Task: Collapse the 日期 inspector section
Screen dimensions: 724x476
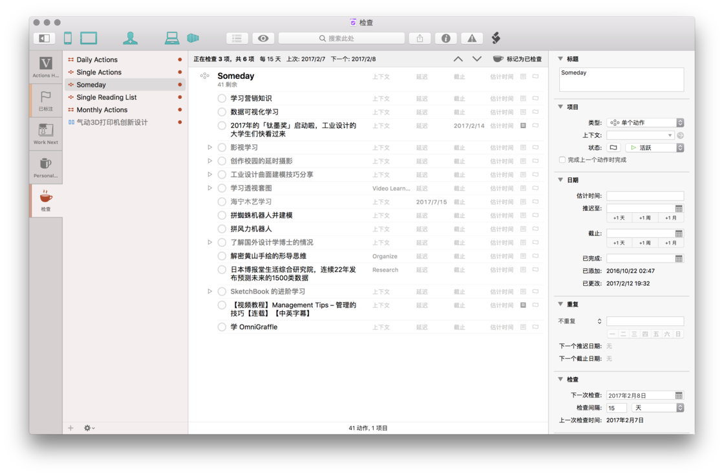Action: 560,180
